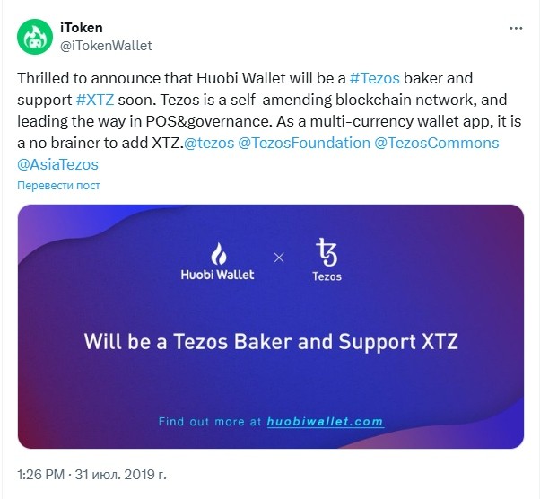Click Перевести пост translate link
This screenshot has height=499, width=540.
click(58, 186)
